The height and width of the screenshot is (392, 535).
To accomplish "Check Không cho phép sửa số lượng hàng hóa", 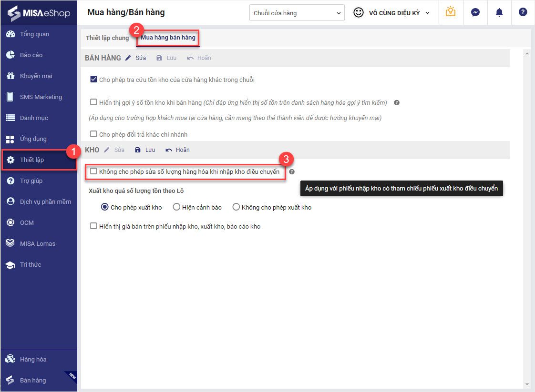I will coord(93,171).
